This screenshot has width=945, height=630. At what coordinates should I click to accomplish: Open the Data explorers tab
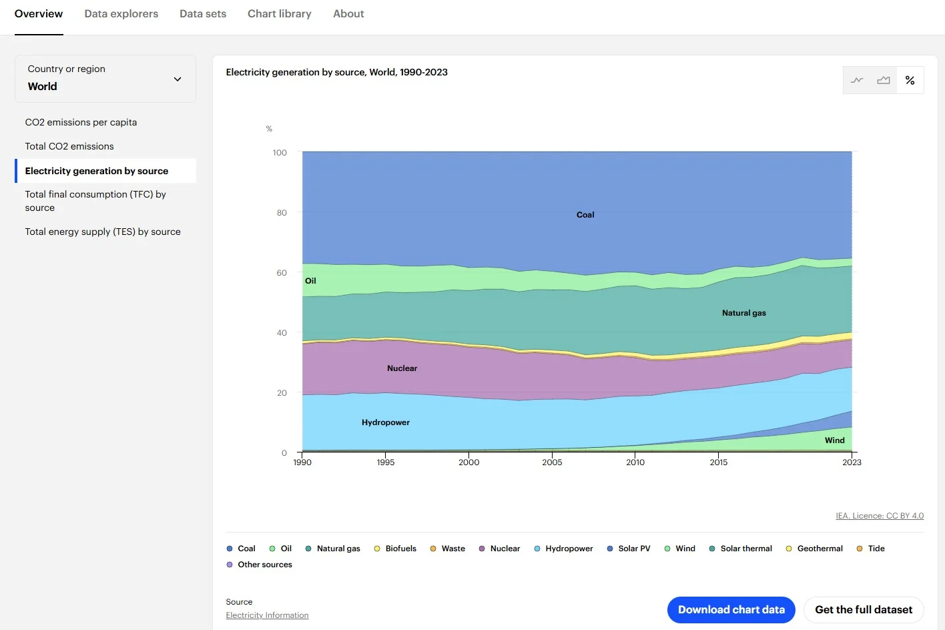click(121, 14)
